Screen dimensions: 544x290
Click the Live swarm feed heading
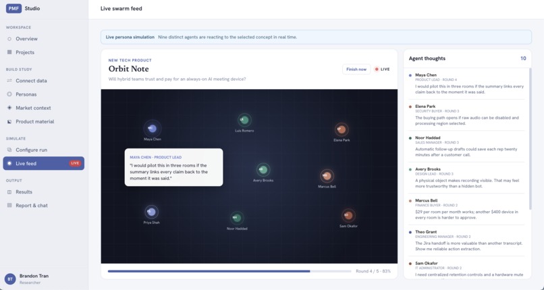(121, 9)
